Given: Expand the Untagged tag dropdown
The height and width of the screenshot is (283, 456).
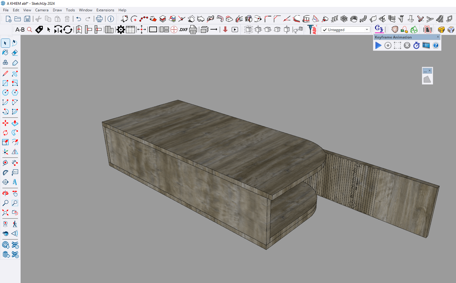Looking at the screenshot, I should point(367,30).
